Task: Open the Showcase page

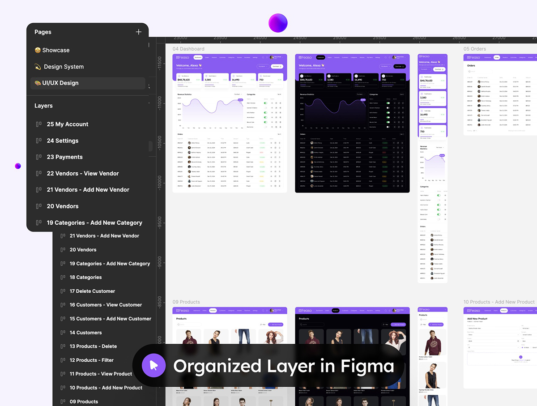Action: (x=52, y=50)
